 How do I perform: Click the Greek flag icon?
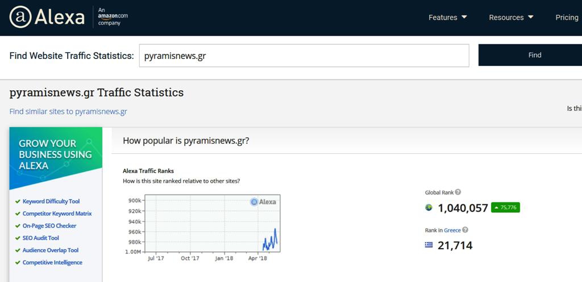429,245
